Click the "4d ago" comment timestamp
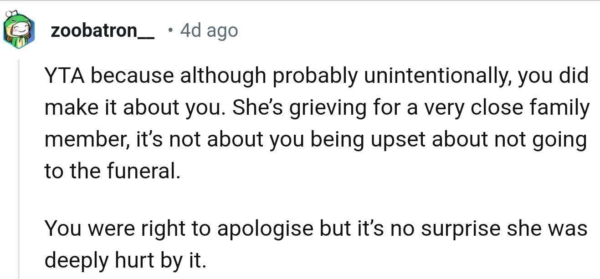Image resolution: width=600 pixels, height=279 pixels. tap(209, 30)
